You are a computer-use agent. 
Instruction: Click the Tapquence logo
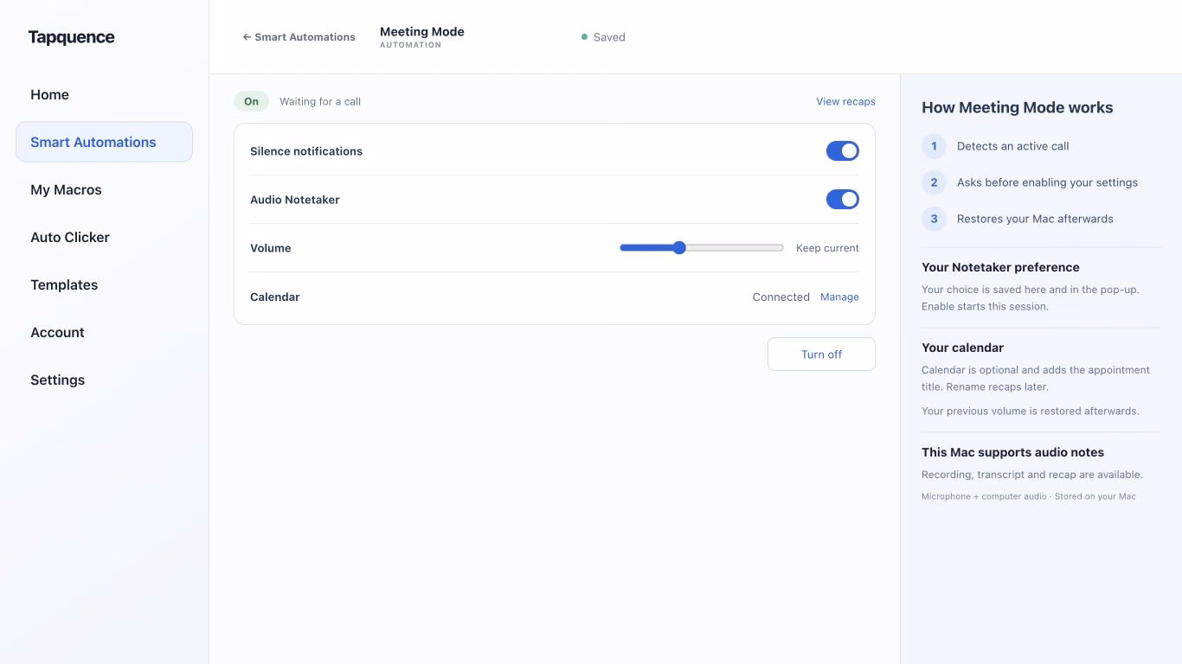[71, 37]
